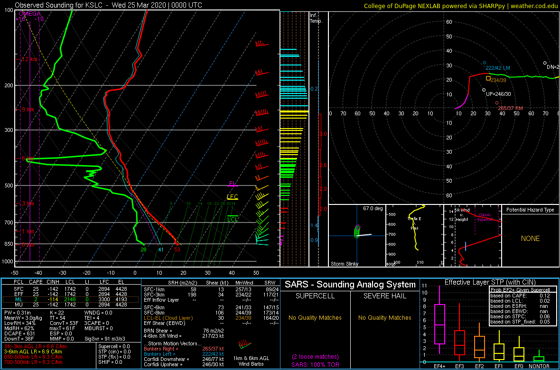Select the EL level marker

[x=233, y=184]
